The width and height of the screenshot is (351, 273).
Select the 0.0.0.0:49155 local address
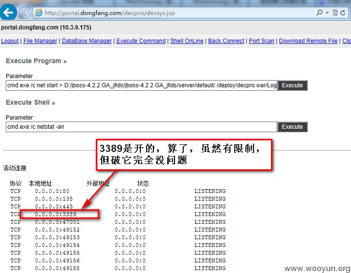pos(57,253)
